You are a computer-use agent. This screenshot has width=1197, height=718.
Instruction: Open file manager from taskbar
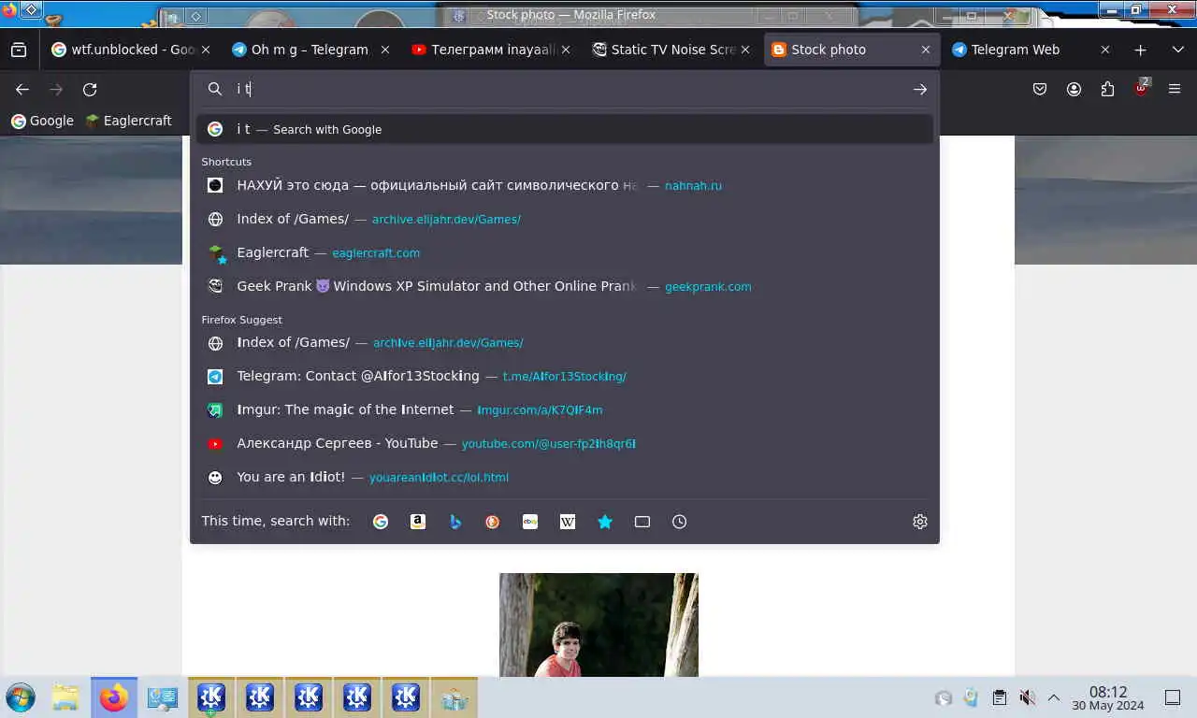click(65, 697)
